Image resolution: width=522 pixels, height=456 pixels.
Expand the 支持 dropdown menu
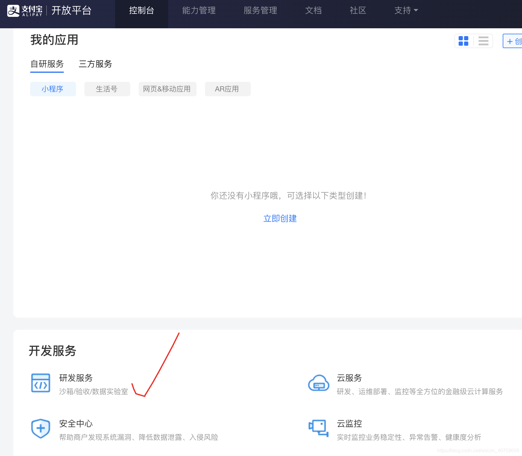(406, 11)
